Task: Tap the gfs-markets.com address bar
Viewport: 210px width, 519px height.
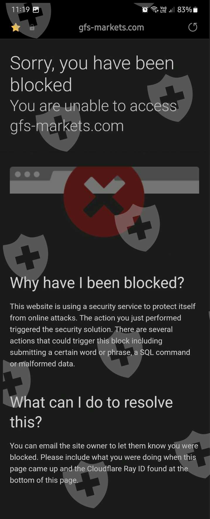Action: (x=111, y=28)
